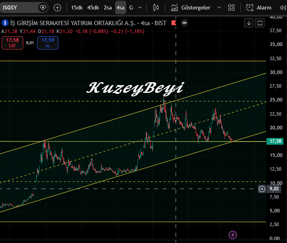Screen dimensions: 287x243
Task: Click the 17,58 SAT sell button
Action: tap(13, 43)
